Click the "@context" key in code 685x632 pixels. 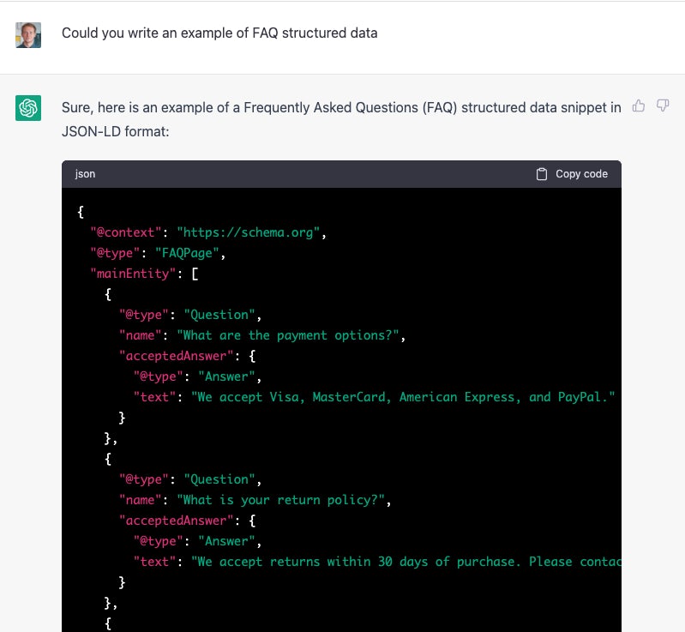[x=126, y=232]
